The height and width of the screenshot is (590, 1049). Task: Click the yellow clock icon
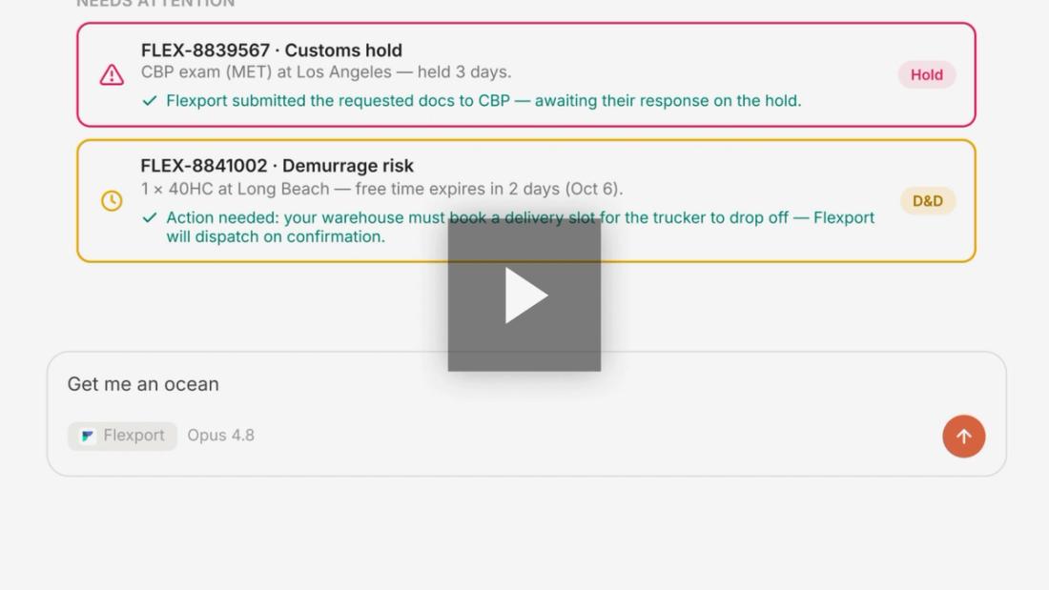tap(112, 201)
